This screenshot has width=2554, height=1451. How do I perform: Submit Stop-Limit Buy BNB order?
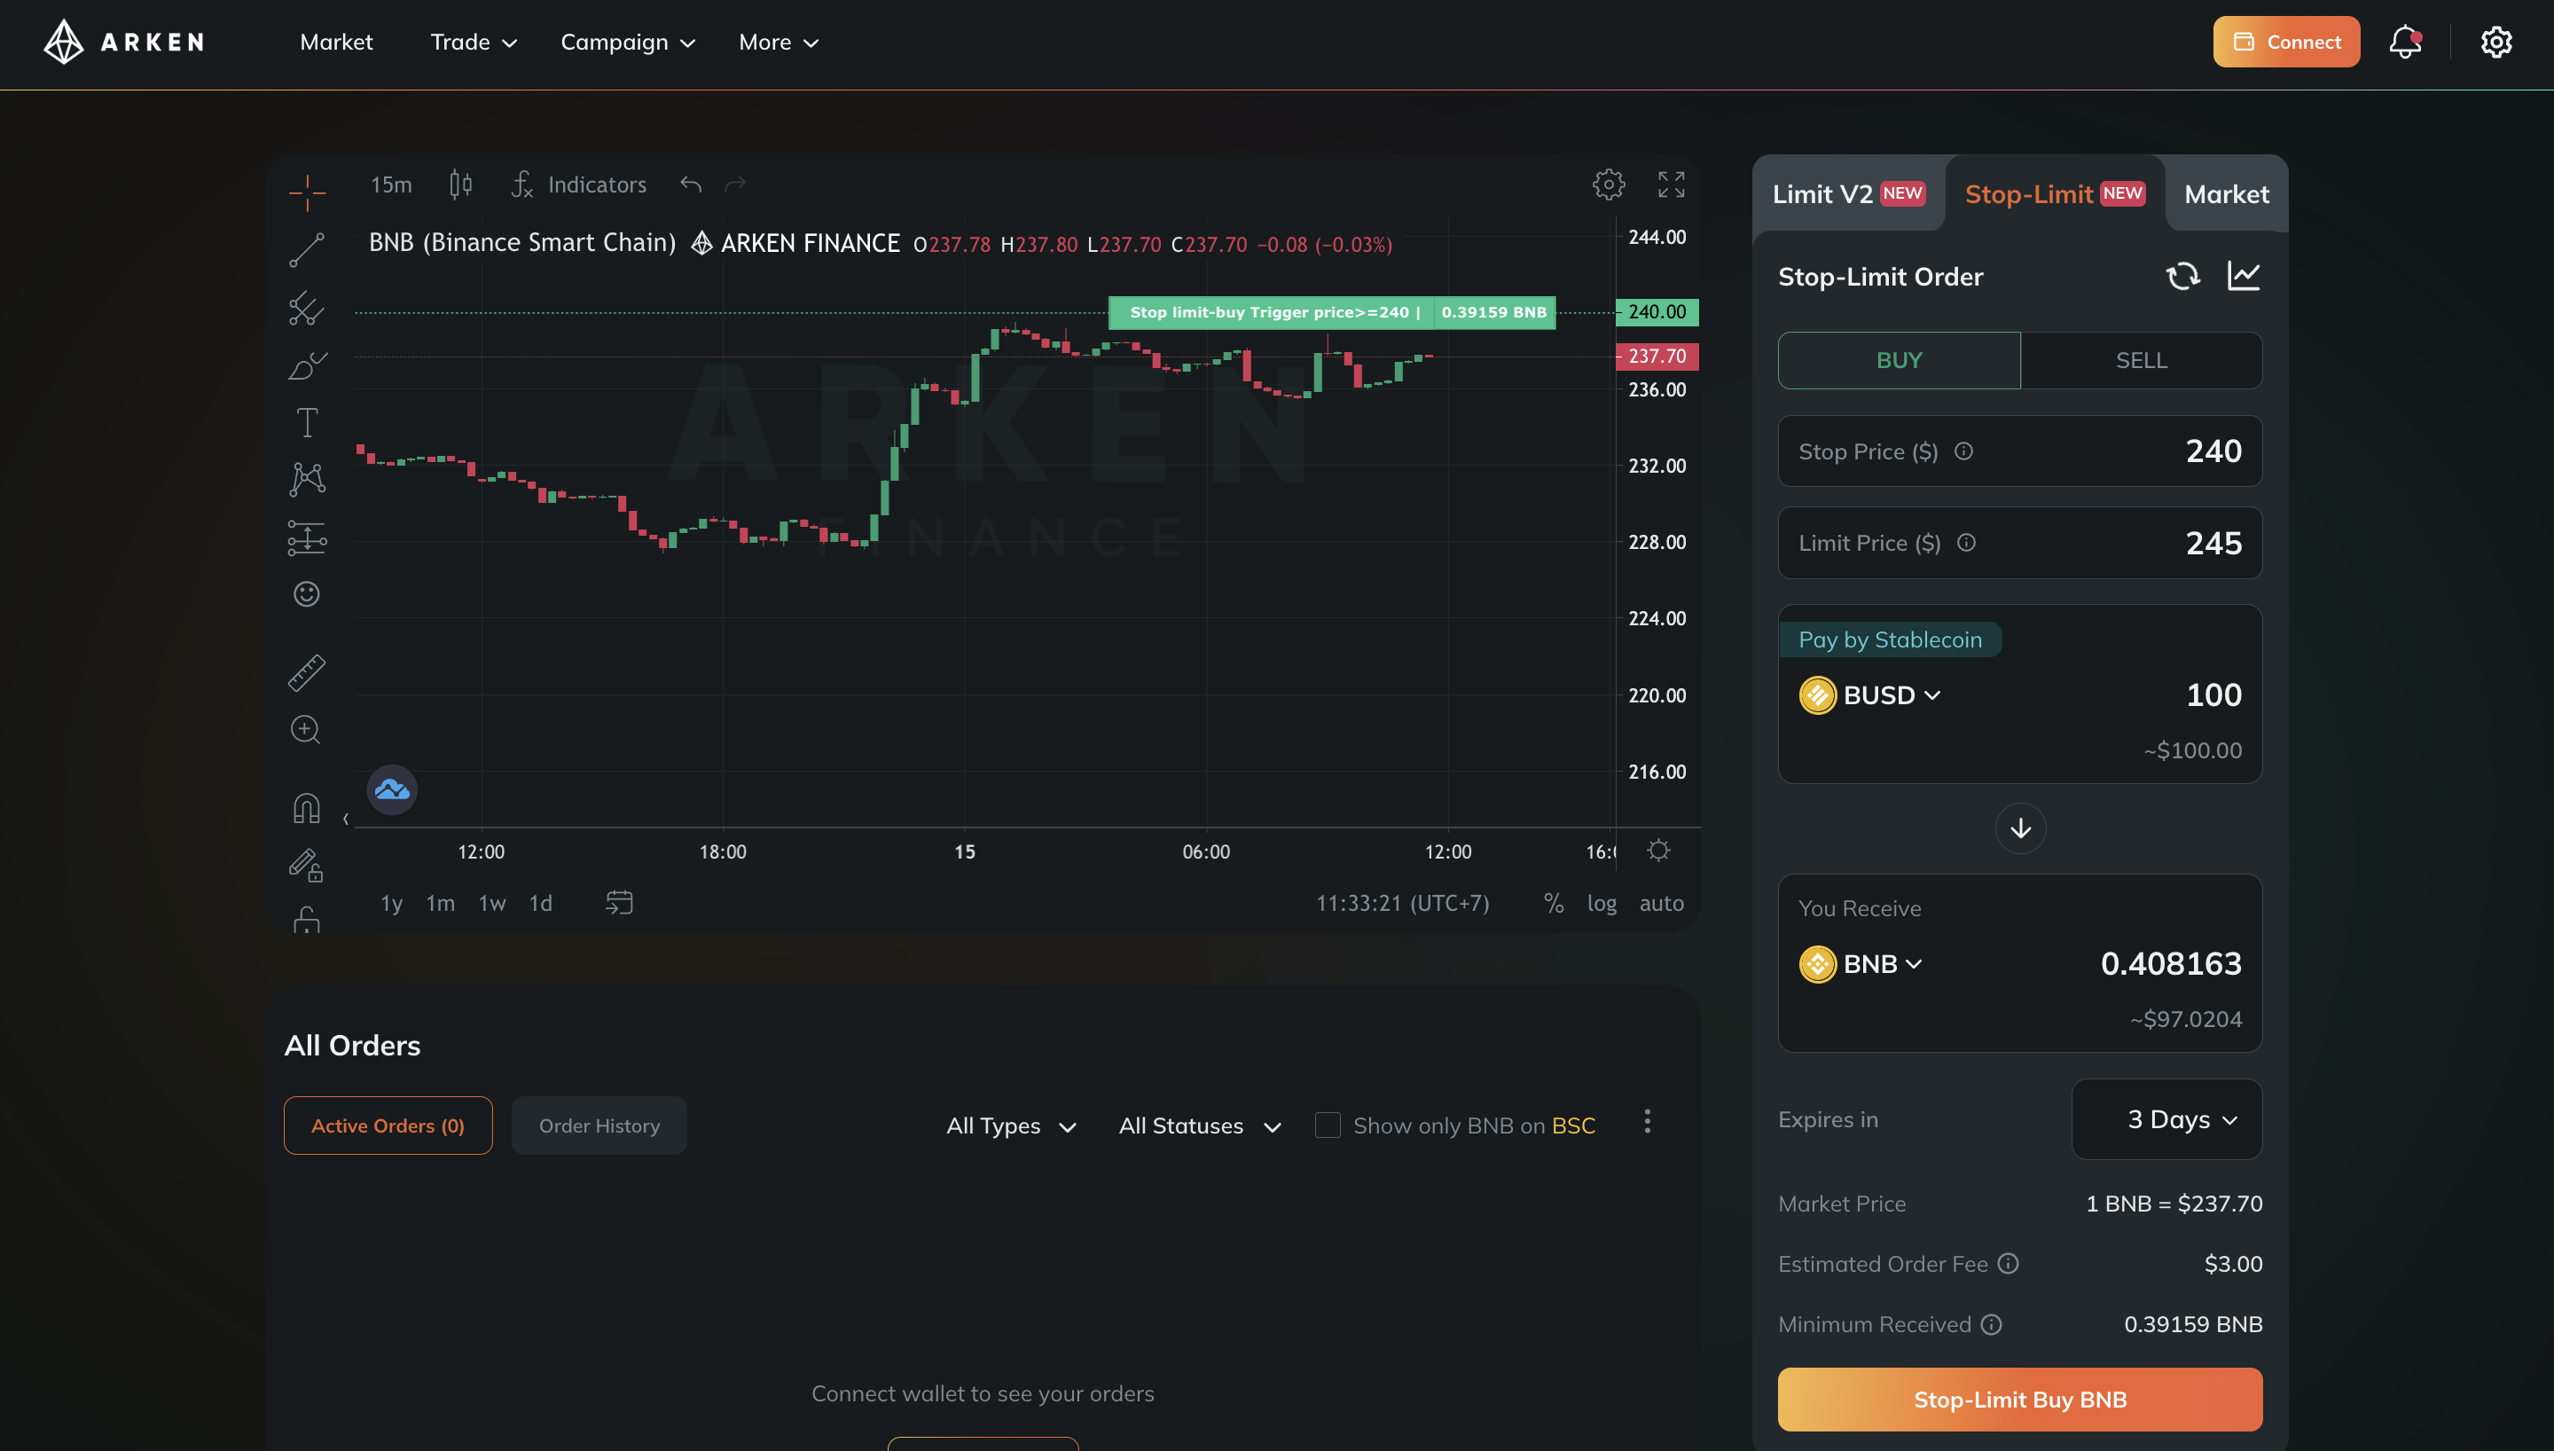[x=2019, y=1400]
